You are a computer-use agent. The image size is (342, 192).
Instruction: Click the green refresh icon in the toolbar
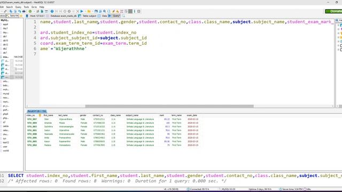coord(30,11)
